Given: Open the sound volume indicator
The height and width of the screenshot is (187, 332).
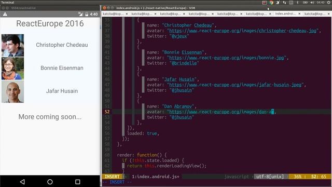Looking at the screenshot, I should click(312, 3).
